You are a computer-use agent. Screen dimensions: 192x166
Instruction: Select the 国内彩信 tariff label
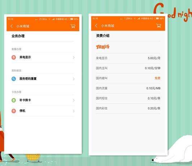point(102,108)
